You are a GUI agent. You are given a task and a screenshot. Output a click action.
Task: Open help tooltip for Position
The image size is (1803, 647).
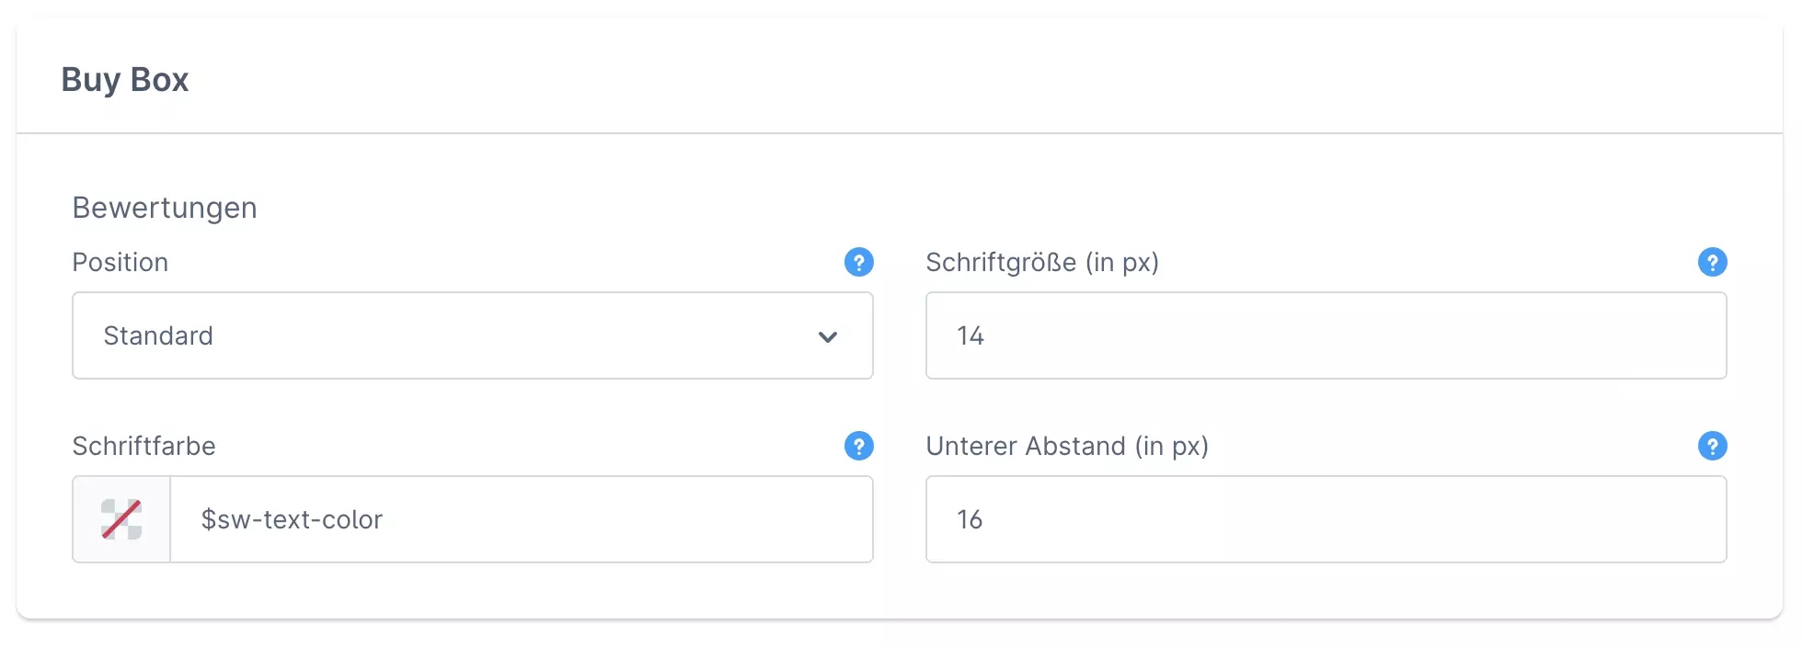(x=858, y=262)
